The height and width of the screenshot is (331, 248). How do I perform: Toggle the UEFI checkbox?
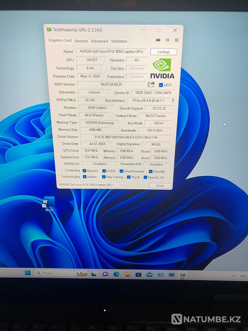point(161,85)
